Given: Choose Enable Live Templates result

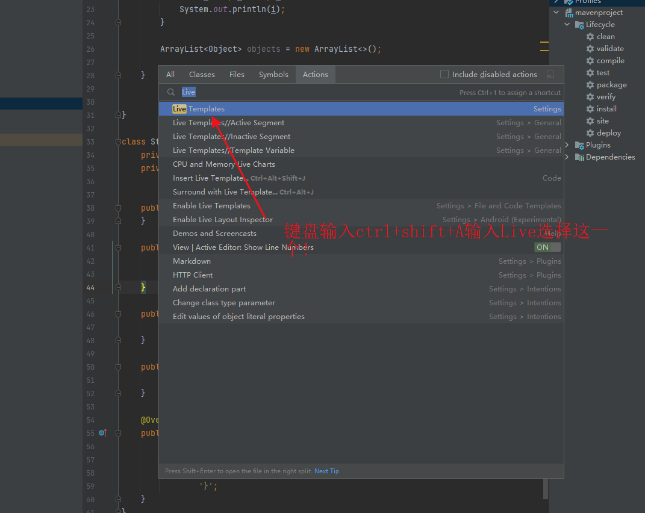Looking at the screenshot, I should 361,206.
